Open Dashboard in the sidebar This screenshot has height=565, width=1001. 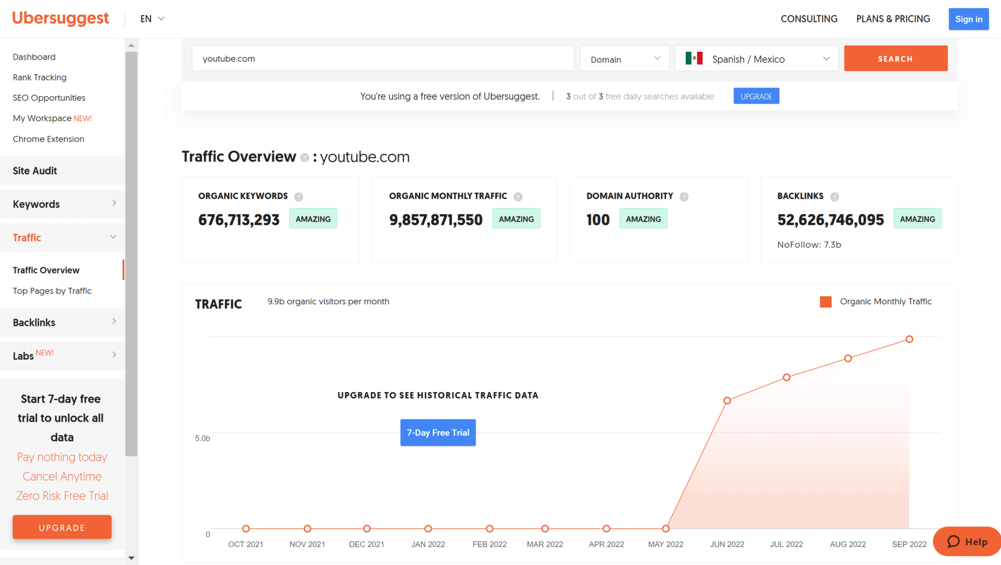(34, 57)
